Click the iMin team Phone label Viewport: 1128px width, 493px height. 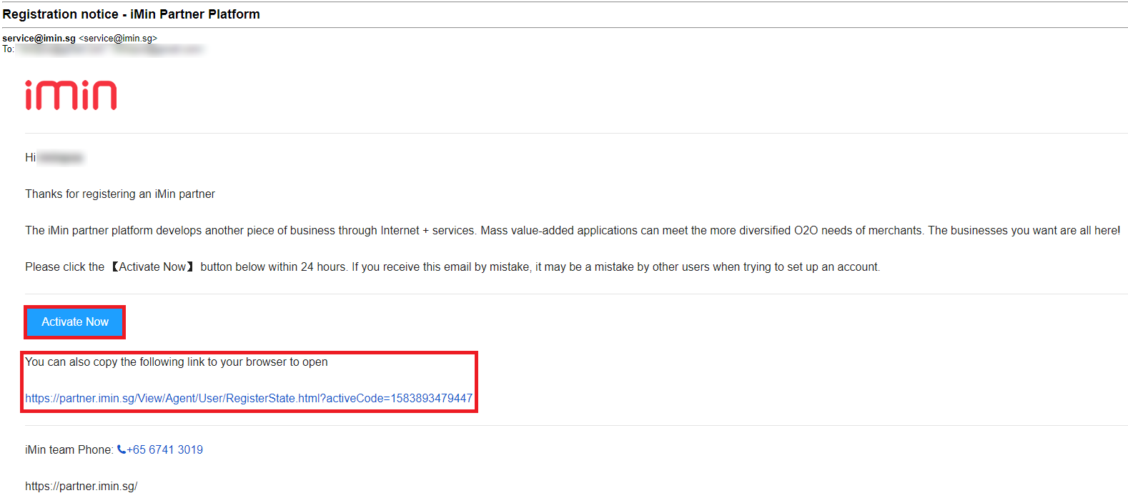pyautogui.click(x=69, y=450)
